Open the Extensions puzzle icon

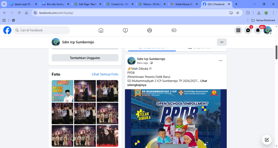[248, 13]
